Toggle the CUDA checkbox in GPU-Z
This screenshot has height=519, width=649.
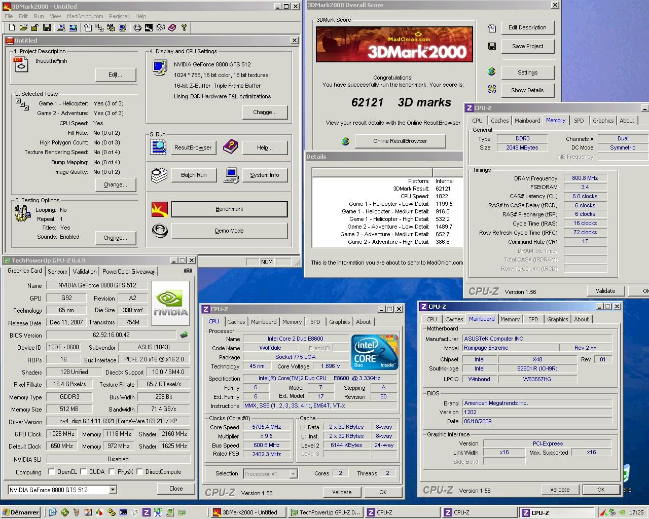[84, 471]
